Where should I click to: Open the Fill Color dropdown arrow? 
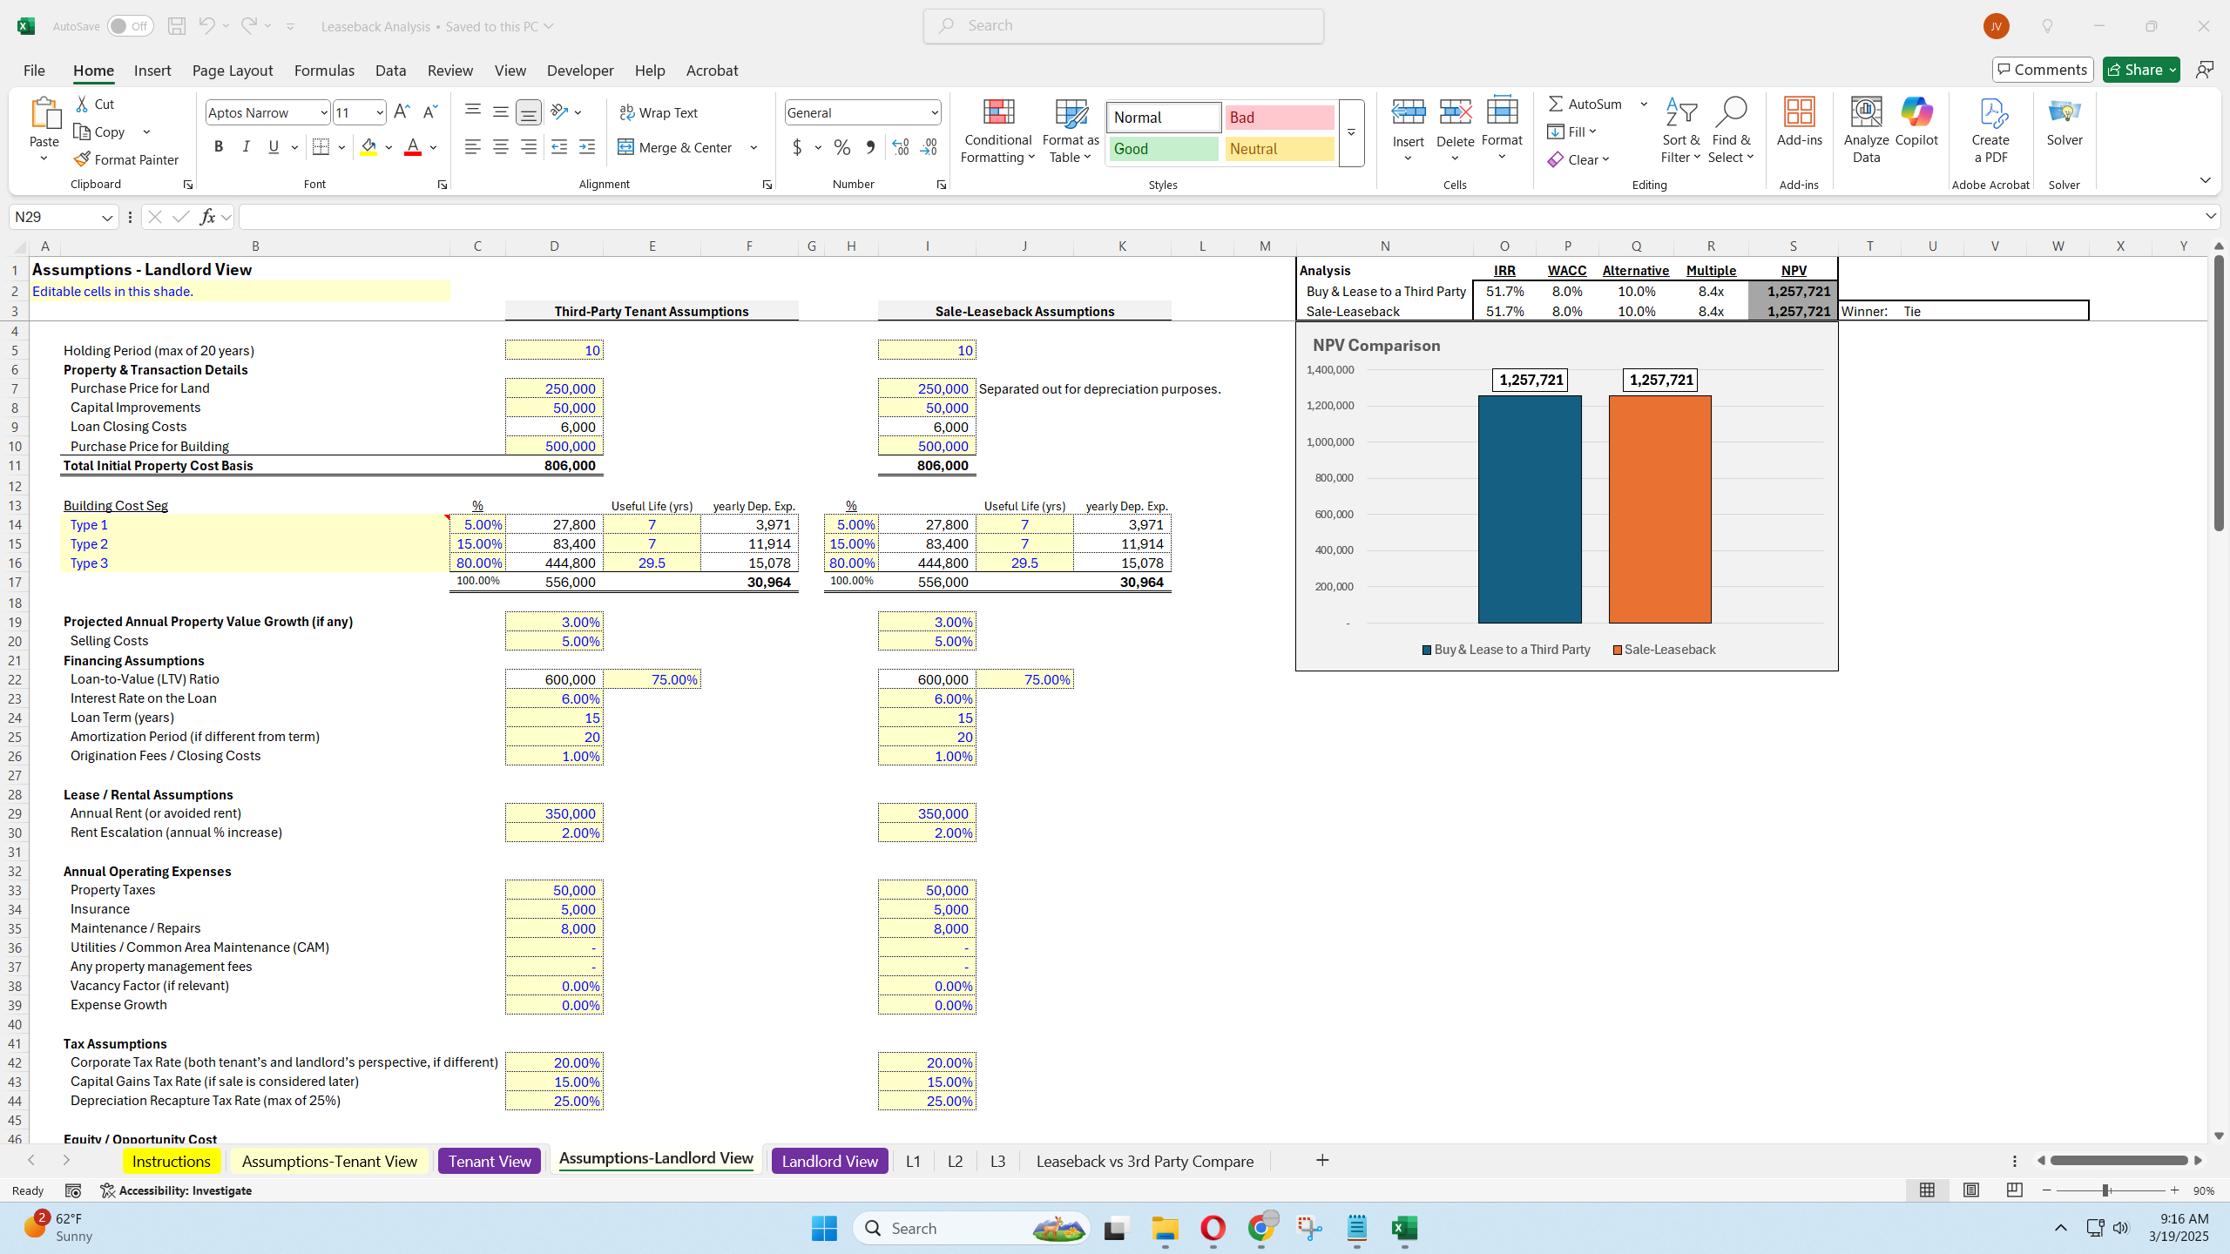pyautogui.click(x=389, y=147)
